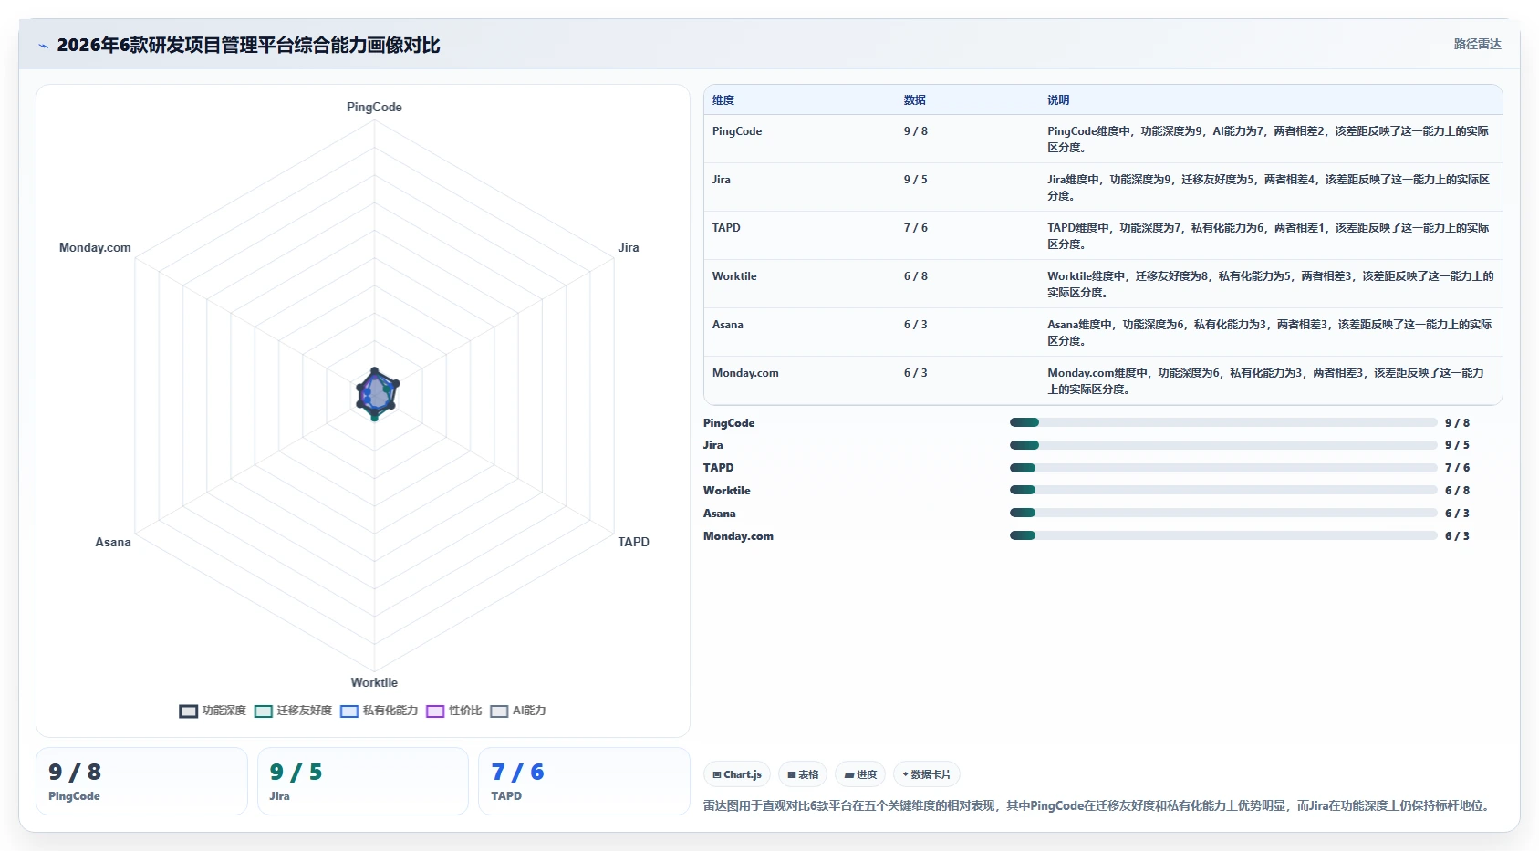Click PingCode in the table's 维度 column
Image resolution: width=1539 pixels, height=851 pixels.
[737, 131]
